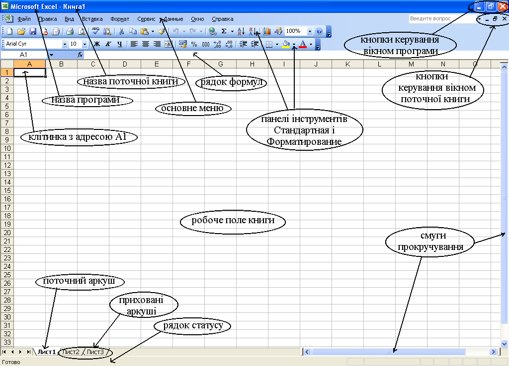Image resolution: width=509 pixels, height=366 pixels.
Task: Increase indent
Action: pos(254,44)
